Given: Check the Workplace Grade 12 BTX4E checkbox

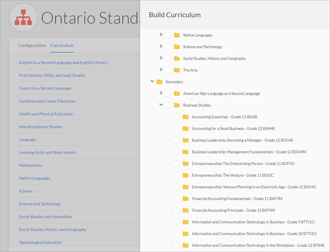Looking at the screenshot, I should (x=176, y=245).
